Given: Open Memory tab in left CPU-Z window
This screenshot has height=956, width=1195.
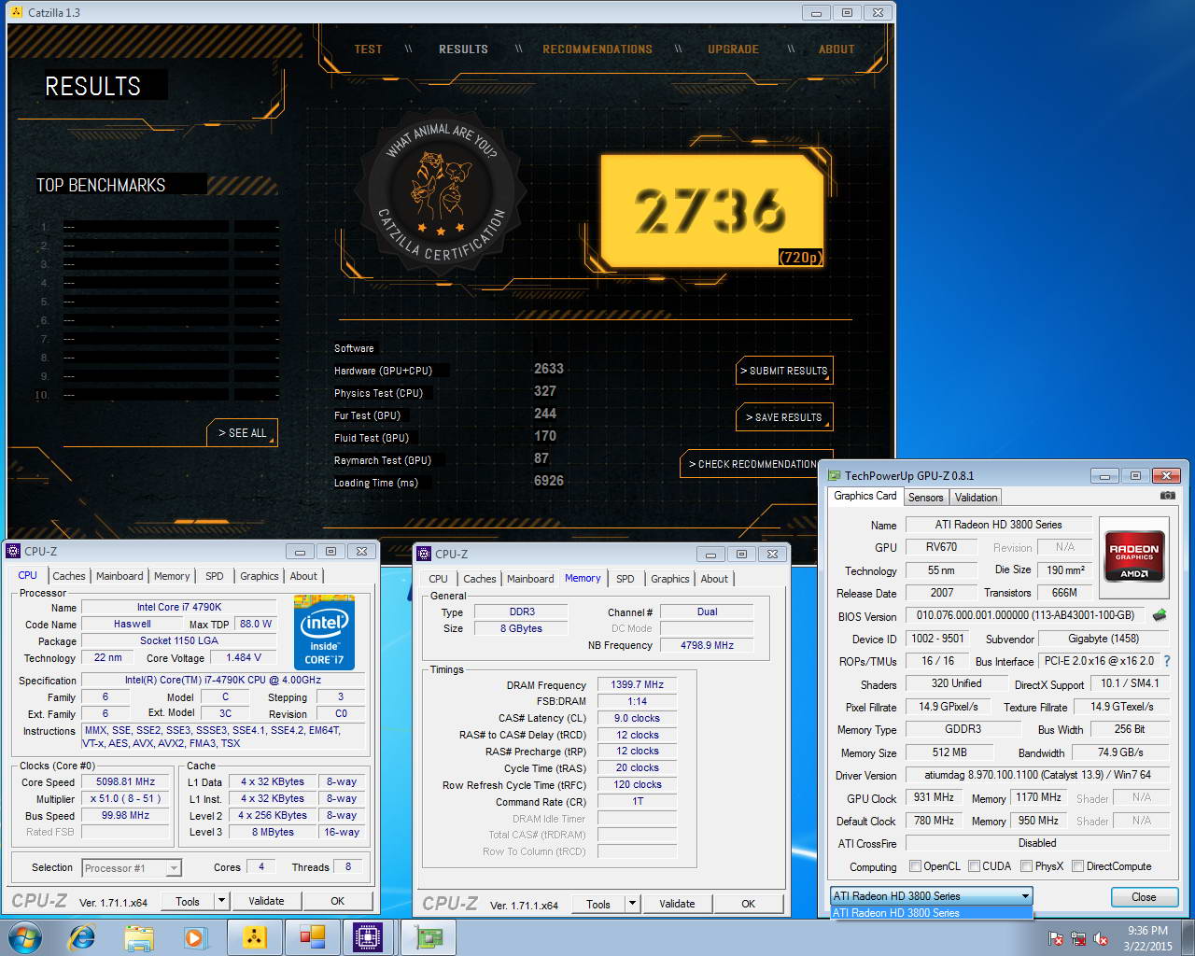Looking at the screenshot, I should (x=172, y=576).
